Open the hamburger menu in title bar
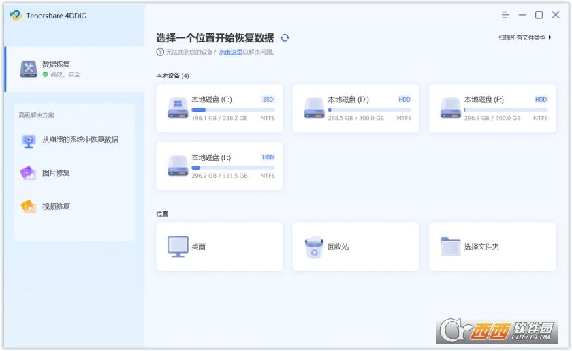 (x=505, y=15)
